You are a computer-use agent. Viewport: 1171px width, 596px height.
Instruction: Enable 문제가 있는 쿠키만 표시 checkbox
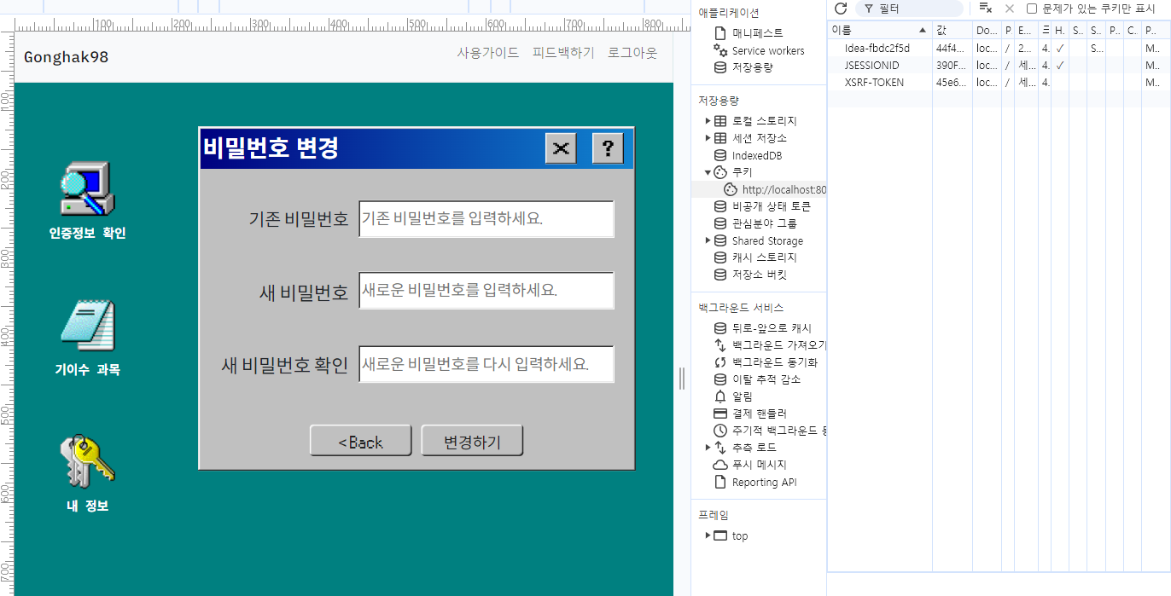(1032, 9)
